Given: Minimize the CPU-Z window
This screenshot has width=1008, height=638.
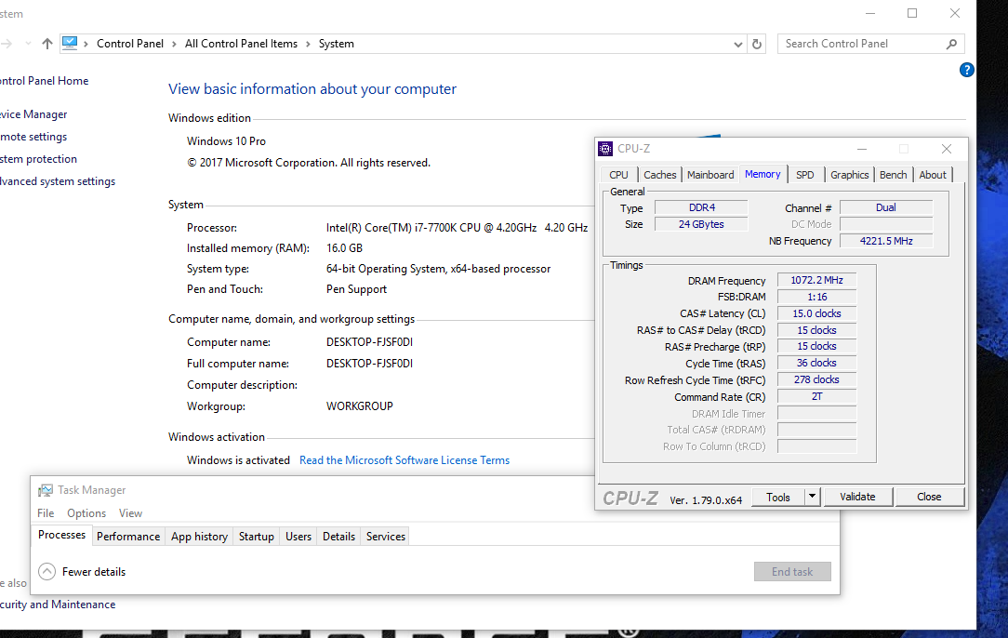Looking at the screenshot, I should pyautogui.click(x=862, y=149).
